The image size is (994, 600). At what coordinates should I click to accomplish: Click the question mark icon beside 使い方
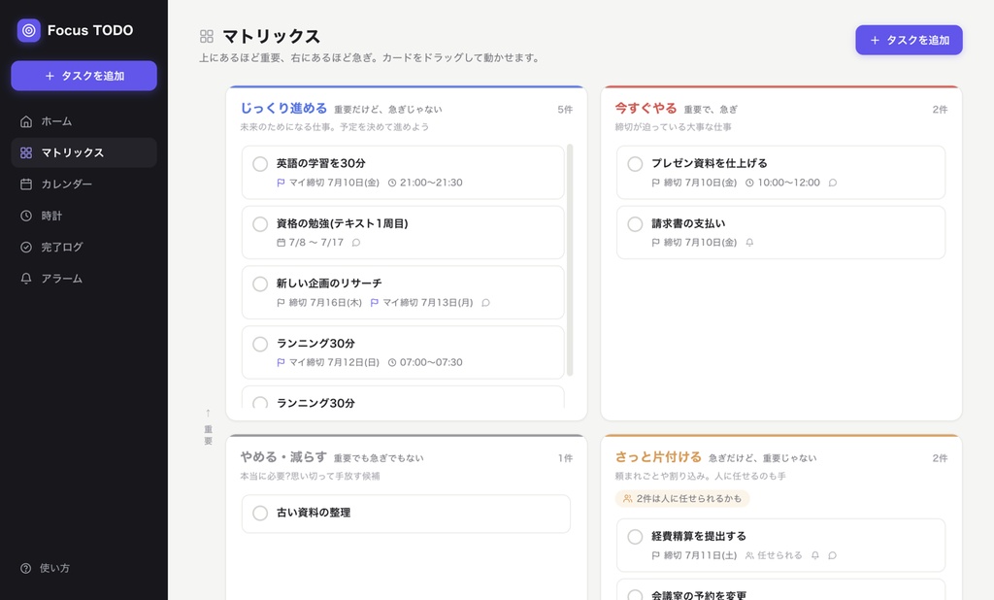[26, 568]
